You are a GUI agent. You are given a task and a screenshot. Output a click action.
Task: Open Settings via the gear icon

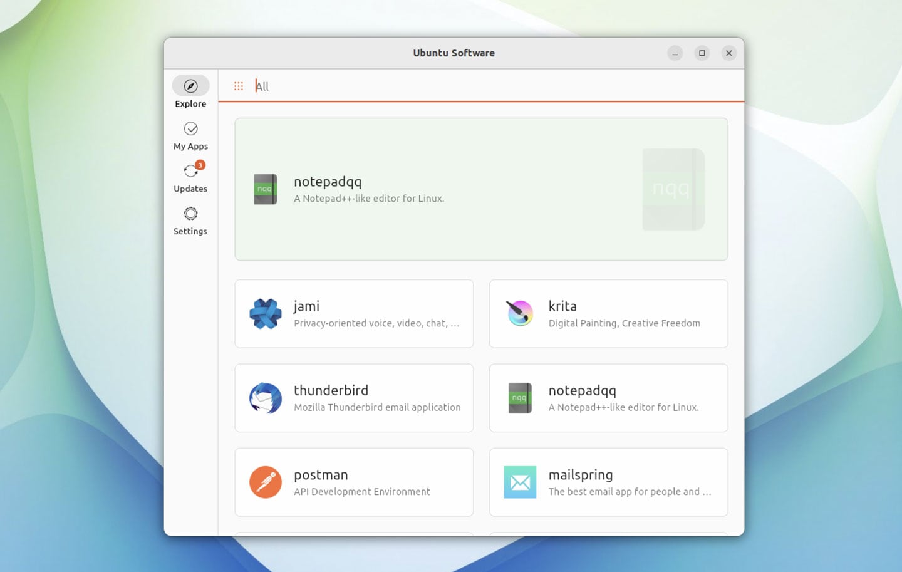(x=190, y=214)
